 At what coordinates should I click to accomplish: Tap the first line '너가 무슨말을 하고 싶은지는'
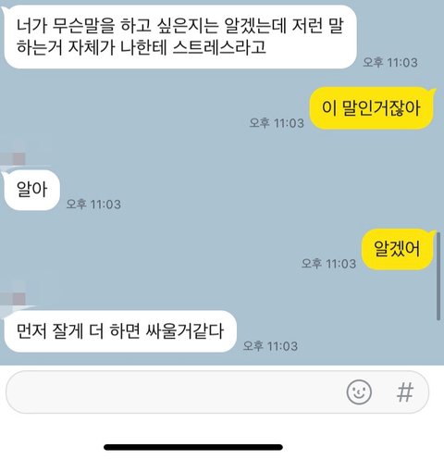pos(117,26)
